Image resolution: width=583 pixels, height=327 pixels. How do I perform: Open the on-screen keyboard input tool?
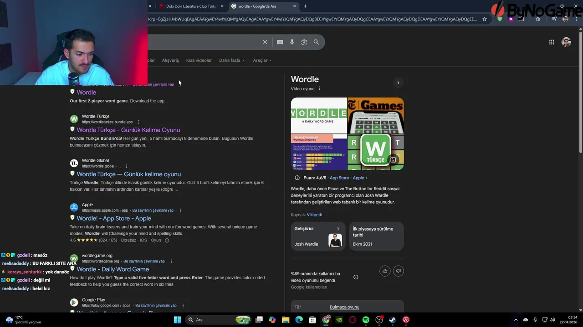point(280,42)
